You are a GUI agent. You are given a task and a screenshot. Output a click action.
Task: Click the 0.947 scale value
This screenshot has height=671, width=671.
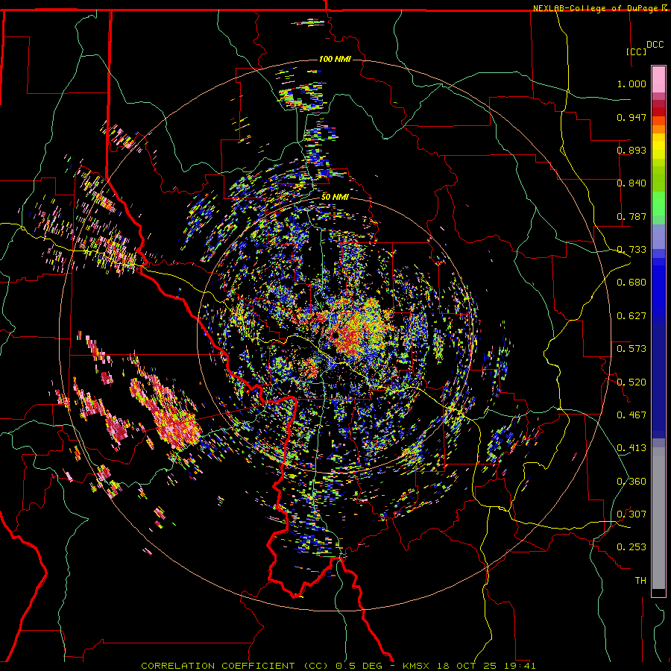631,117
